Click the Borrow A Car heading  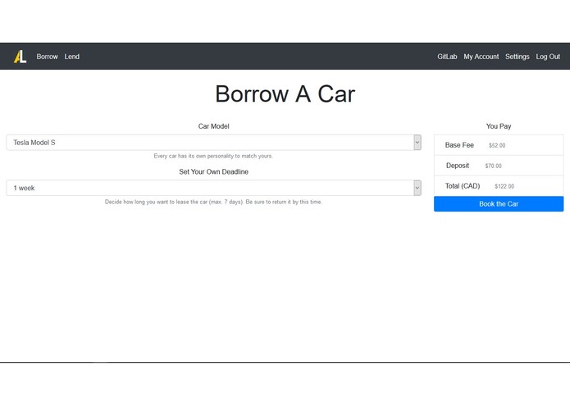pyautogui.click(x=285, y=94)
